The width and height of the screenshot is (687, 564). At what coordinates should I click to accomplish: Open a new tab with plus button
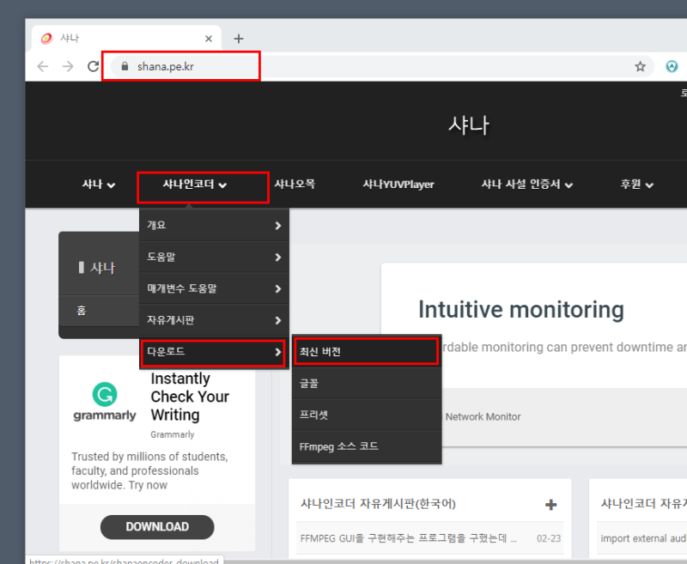(x=239, y=39)
